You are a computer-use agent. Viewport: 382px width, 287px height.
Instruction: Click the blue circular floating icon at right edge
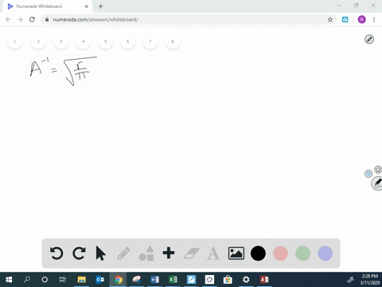coord(368,174)
